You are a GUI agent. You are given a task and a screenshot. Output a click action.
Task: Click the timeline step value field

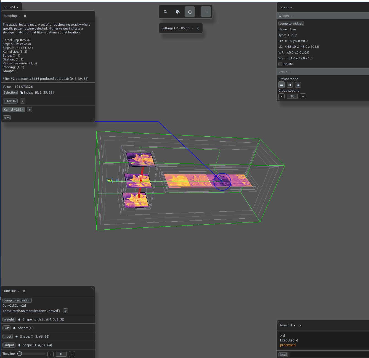(61, 354)
